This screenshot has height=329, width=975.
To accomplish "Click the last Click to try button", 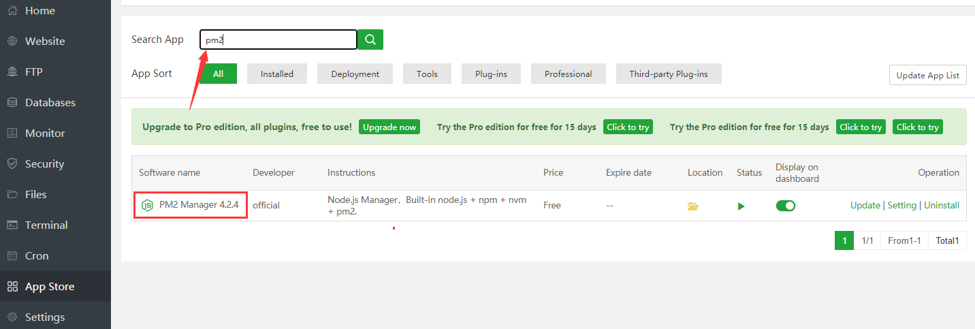I will click(x=918, y=127).
